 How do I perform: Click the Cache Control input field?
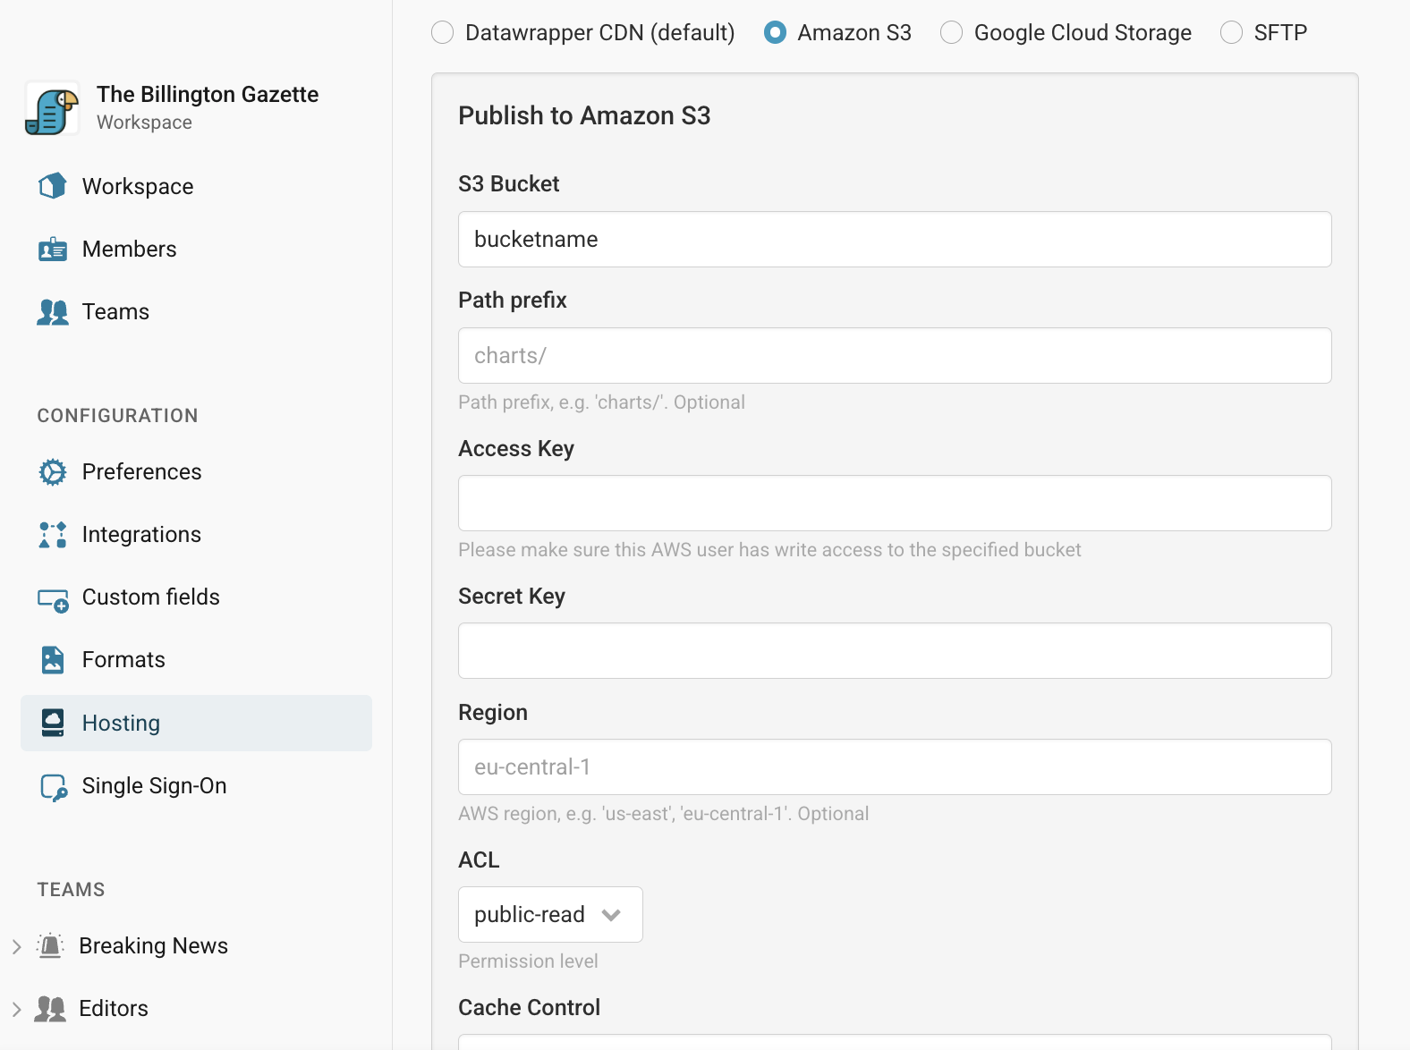click(x=895, y=1042)
